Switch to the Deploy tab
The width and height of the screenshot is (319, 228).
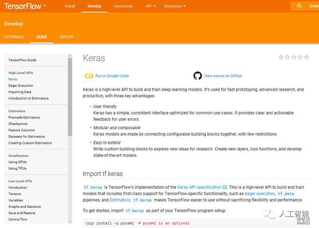coord(67,37)
